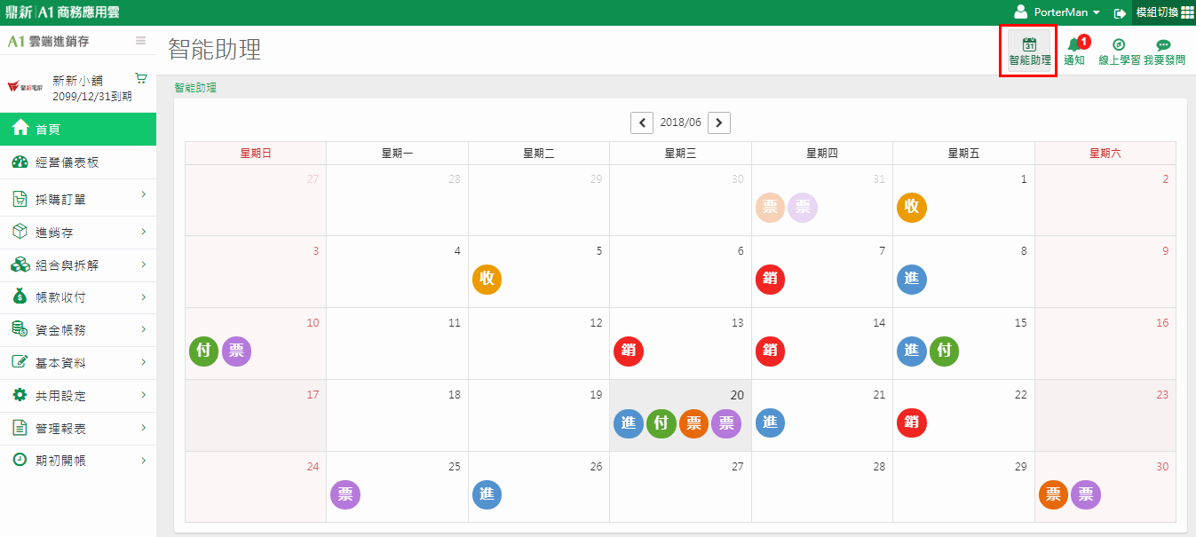Click the 智能助理 breadcrumb link
Screen dimensions: 1196x537
coord(195,88)
